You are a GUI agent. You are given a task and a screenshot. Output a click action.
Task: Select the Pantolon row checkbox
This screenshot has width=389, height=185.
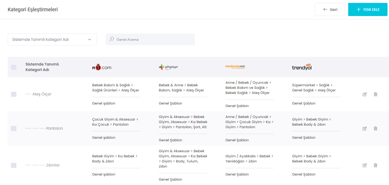(x=14, y=129)
